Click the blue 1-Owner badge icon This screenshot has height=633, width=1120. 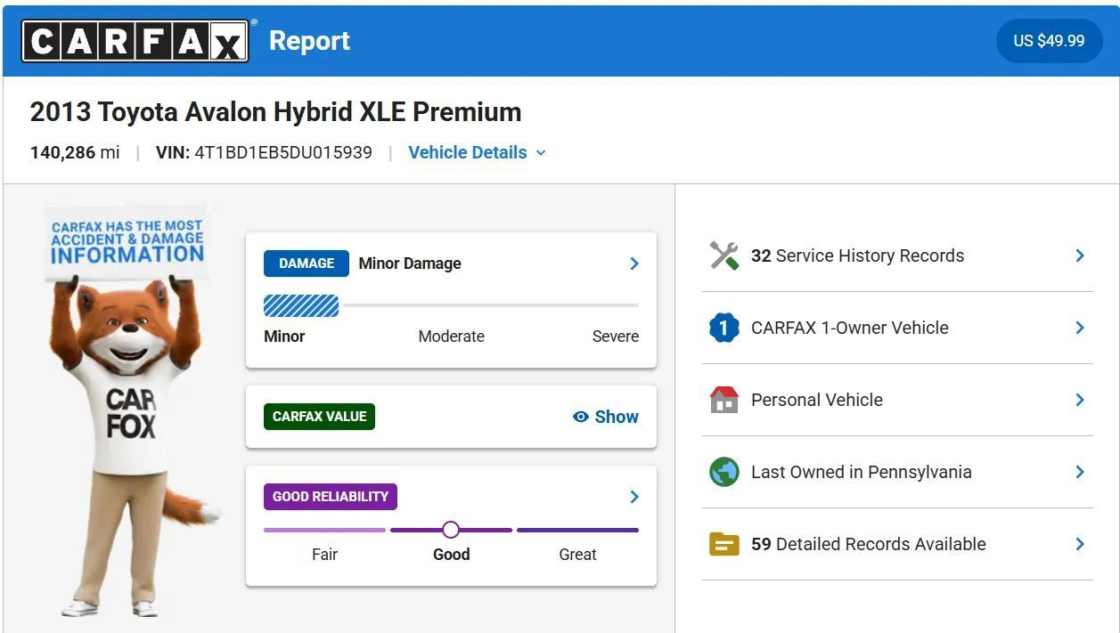point(724,328)
